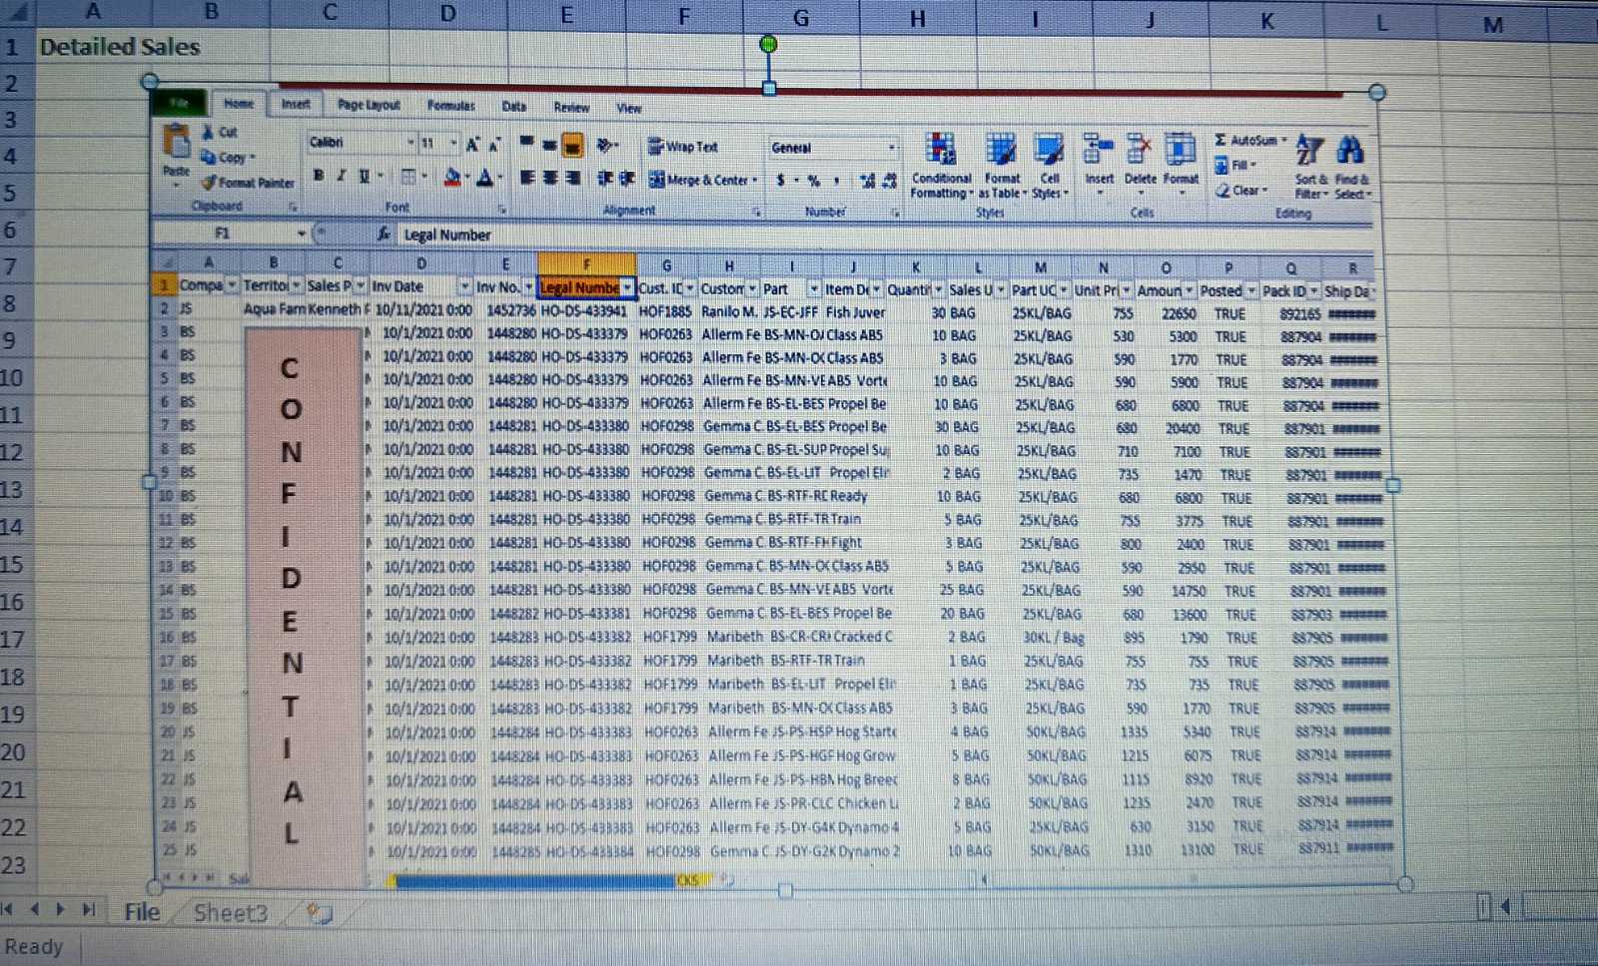Switch to the Review ribbon tab
The height and width of the screenshot is (966, 1598).
[571, 108]
